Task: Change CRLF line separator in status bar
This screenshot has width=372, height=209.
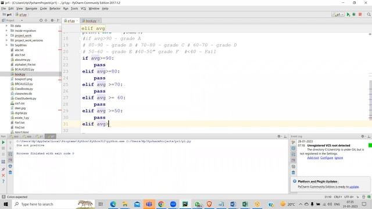Action: 338,197
